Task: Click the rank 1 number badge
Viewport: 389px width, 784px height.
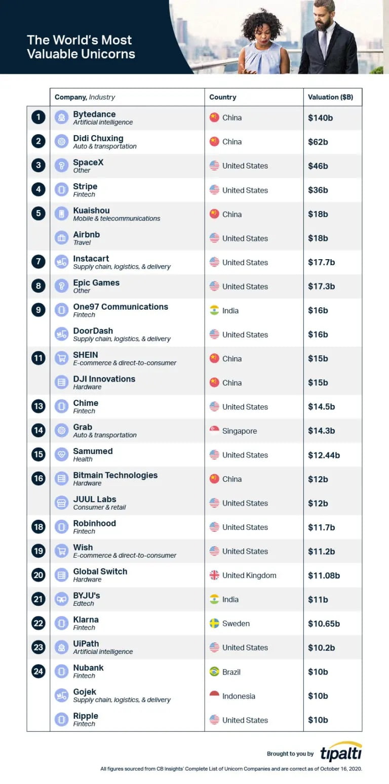Action: (38, 117)
